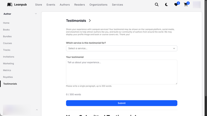Open the Services menu

point(117,5)
